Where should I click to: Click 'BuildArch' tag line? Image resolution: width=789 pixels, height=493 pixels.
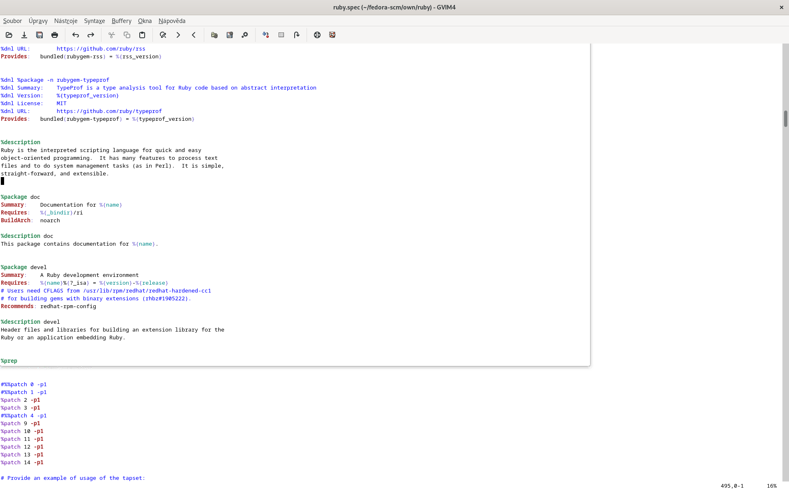pyautogui.click(x=30, y=220)
